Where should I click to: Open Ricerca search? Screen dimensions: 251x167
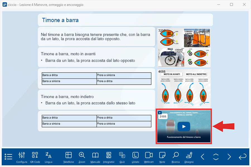point(176,157)
